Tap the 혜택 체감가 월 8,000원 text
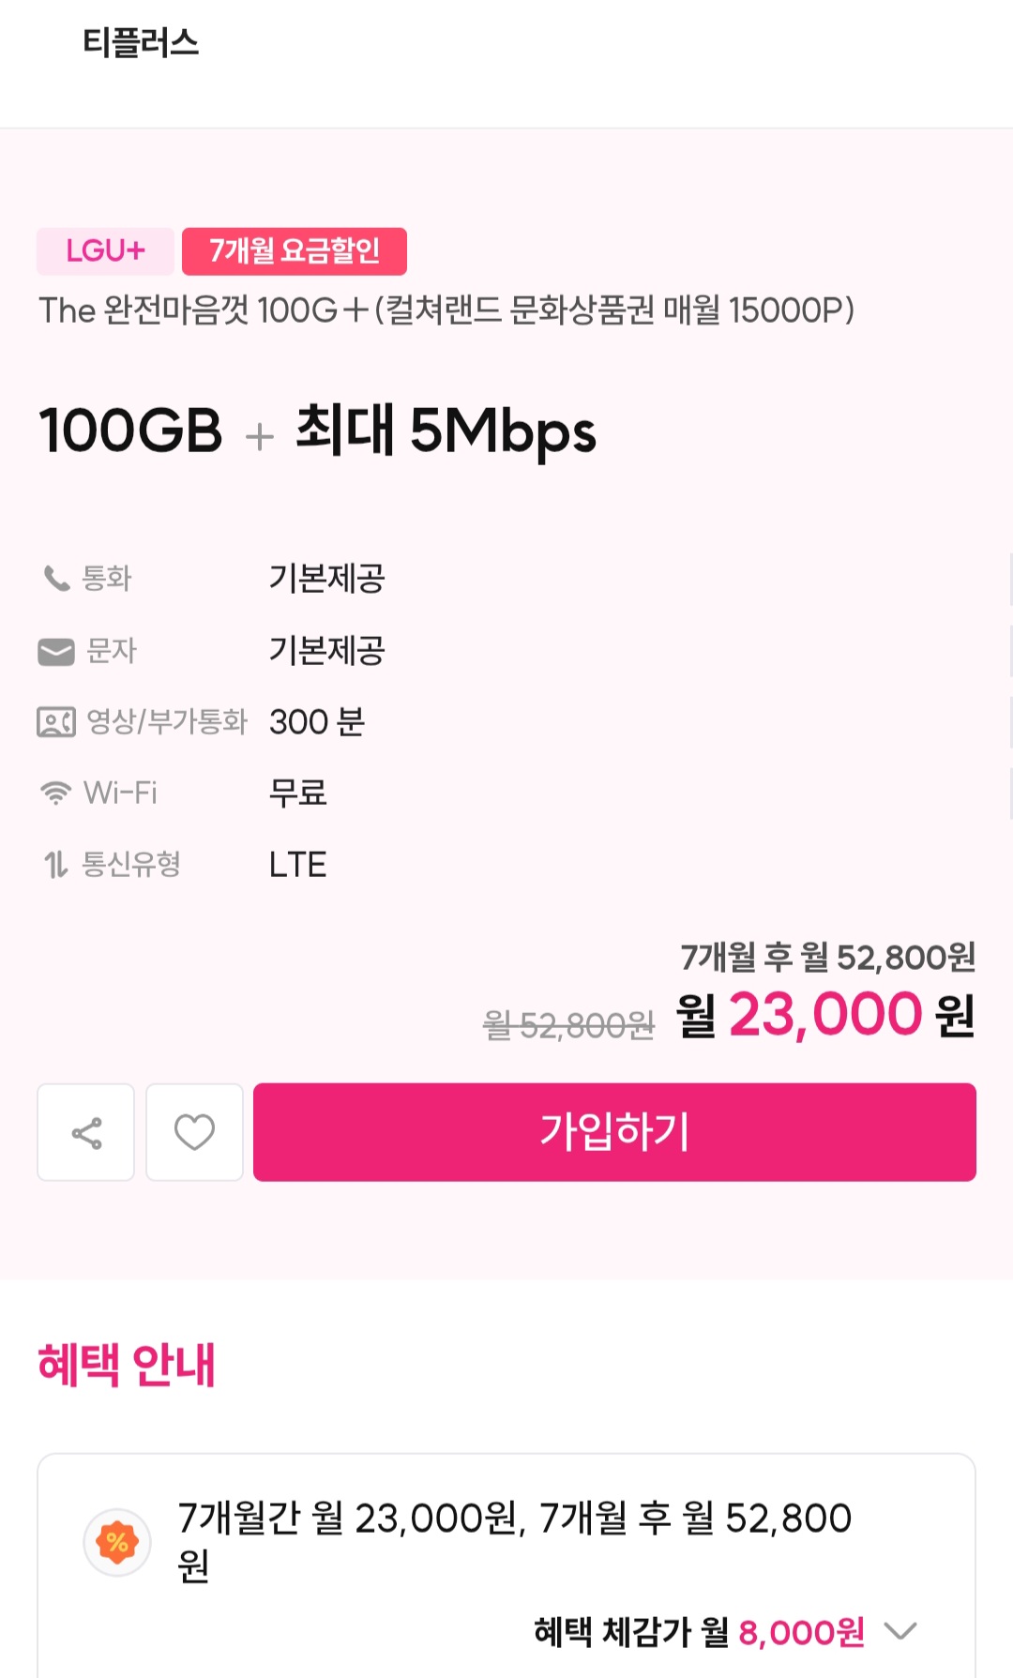Viewport: 1013px width, 1678px height. coord(699,1633)
